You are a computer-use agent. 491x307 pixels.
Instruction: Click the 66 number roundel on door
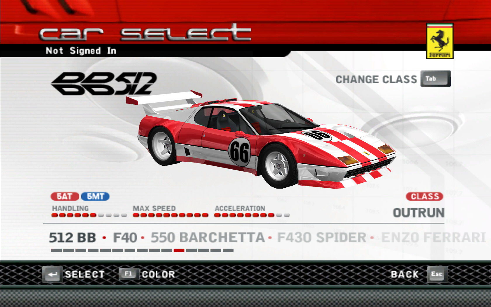tap(239, 152)
